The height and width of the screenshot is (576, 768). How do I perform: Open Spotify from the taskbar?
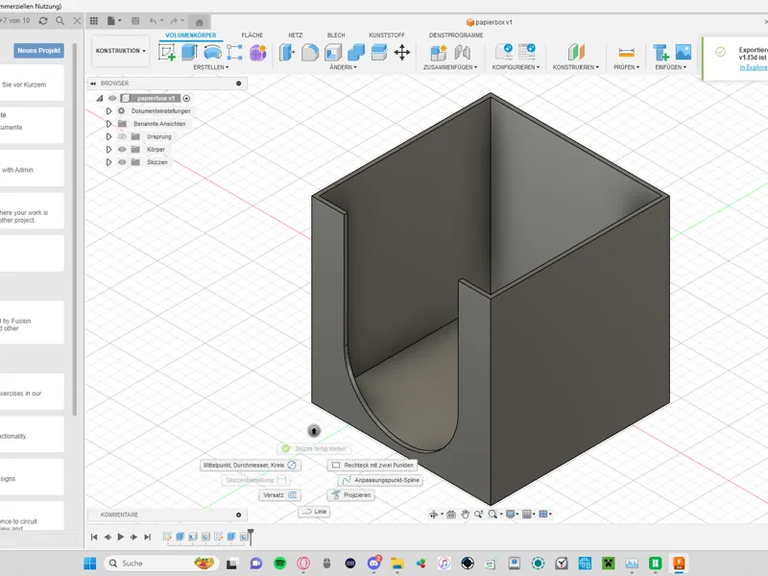coord(279,564)
